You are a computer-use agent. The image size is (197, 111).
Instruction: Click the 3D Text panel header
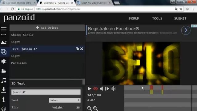tap(18, 84)
